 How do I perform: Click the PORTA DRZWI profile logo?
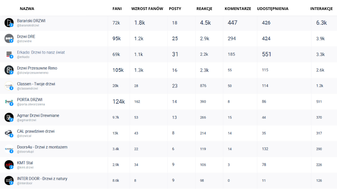[x=9, y=102]
